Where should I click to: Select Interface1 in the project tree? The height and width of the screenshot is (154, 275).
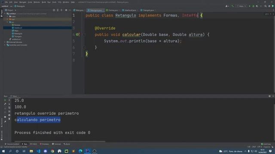[18, 28]
